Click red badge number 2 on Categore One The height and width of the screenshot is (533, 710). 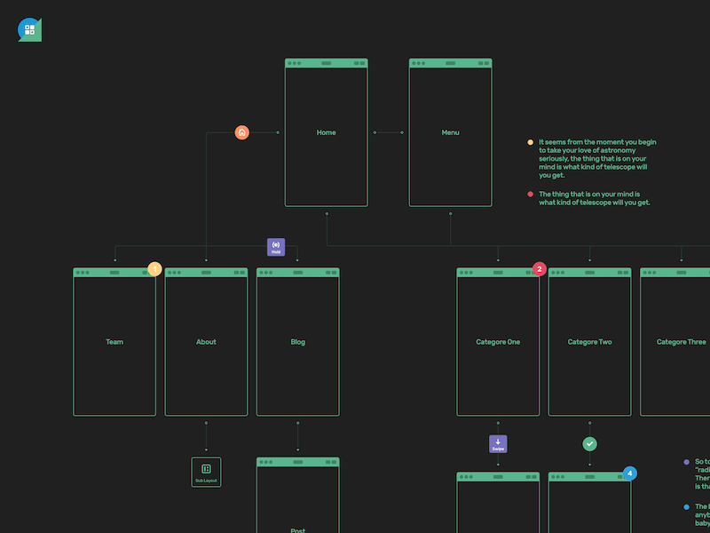click(539, 269)
